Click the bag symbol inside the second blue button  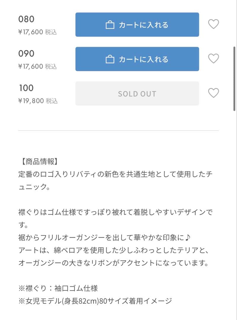[110, 59]
